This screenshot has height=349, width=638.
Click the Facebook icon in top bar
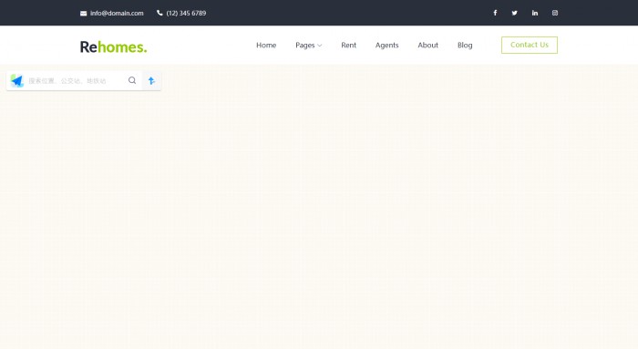495,13
